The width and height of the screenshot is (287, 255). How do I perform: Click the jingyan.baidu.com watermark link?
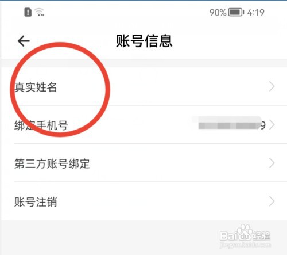click(246, 245)
